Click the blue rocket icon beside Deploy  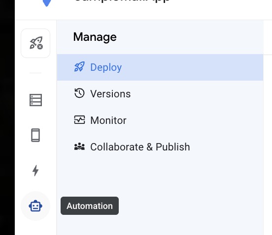coord(79,67)
